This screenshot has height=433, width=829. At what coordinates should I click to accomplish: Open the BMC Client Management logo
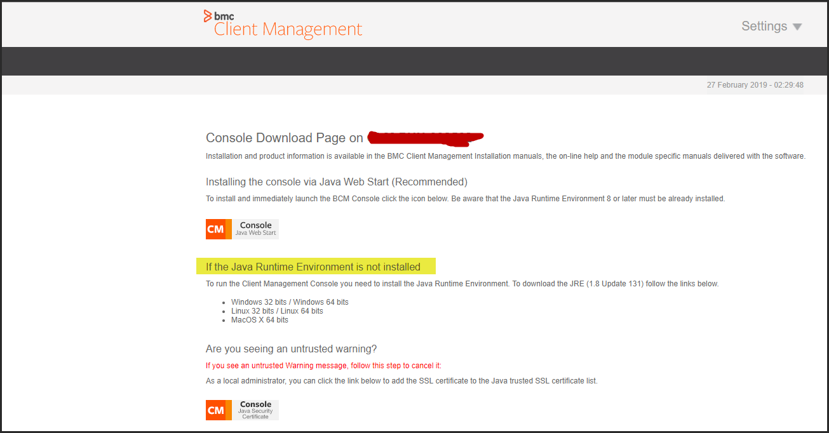(283, 24)
